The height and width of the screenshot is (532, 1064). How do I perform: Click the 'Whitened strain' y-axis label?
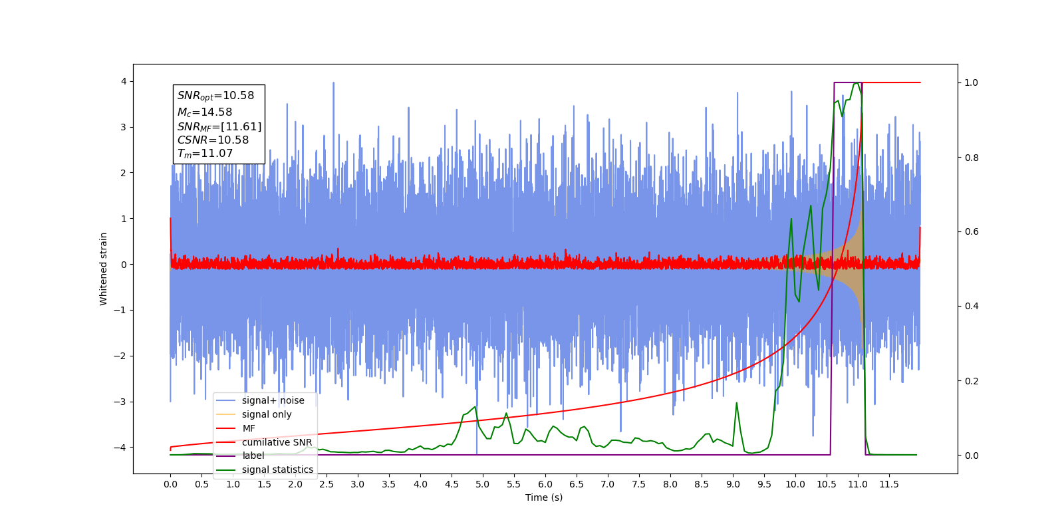(x=103, y=269)
